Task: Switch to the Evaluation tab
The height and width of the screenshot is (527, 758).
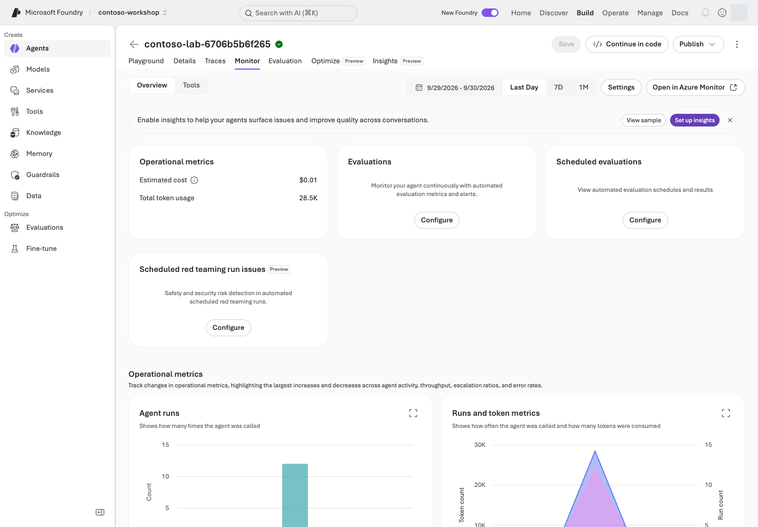Action: (x=285, y=61)
